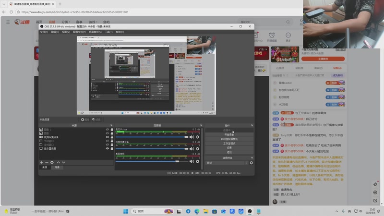Click 滤镜 button above sources
Image resolution: width=384 pixels, height=216 pixels.
(x=96, y=120)
